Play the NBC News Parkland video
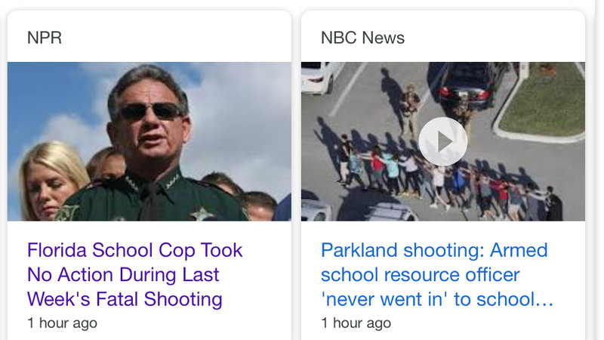Screen dimensions: 604x340 443,141
